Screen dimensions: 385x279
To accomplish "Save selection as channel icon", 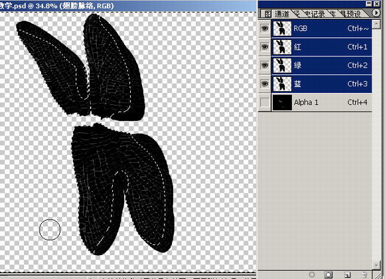I will click(x=329, y=274).
